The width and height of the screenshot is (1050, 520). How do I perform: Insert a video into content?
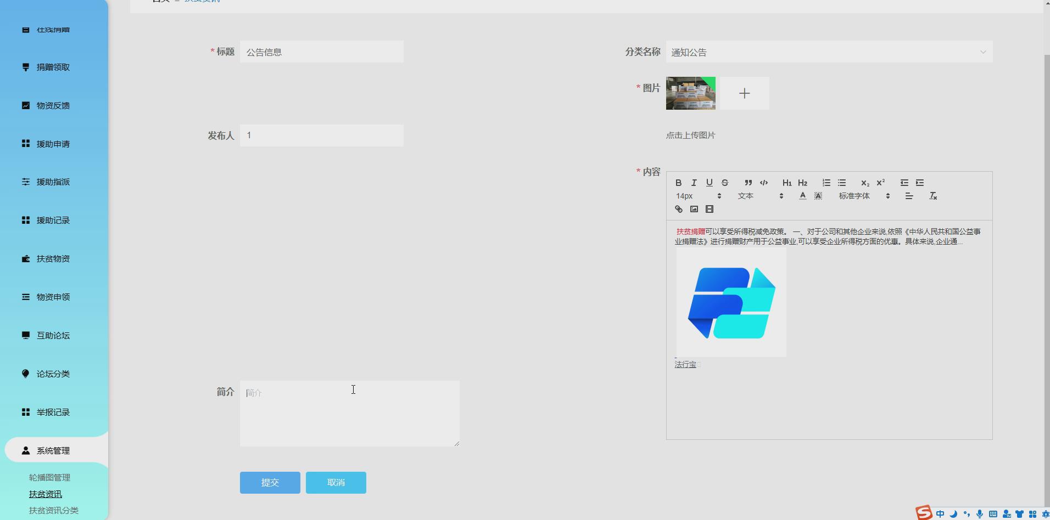[709, 209]
